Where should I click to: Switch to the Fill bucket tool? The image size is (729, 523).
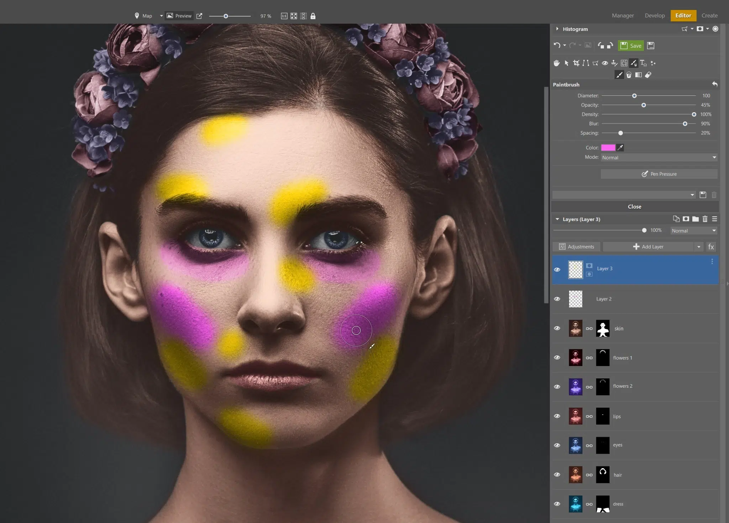click(x=629, y=75)
